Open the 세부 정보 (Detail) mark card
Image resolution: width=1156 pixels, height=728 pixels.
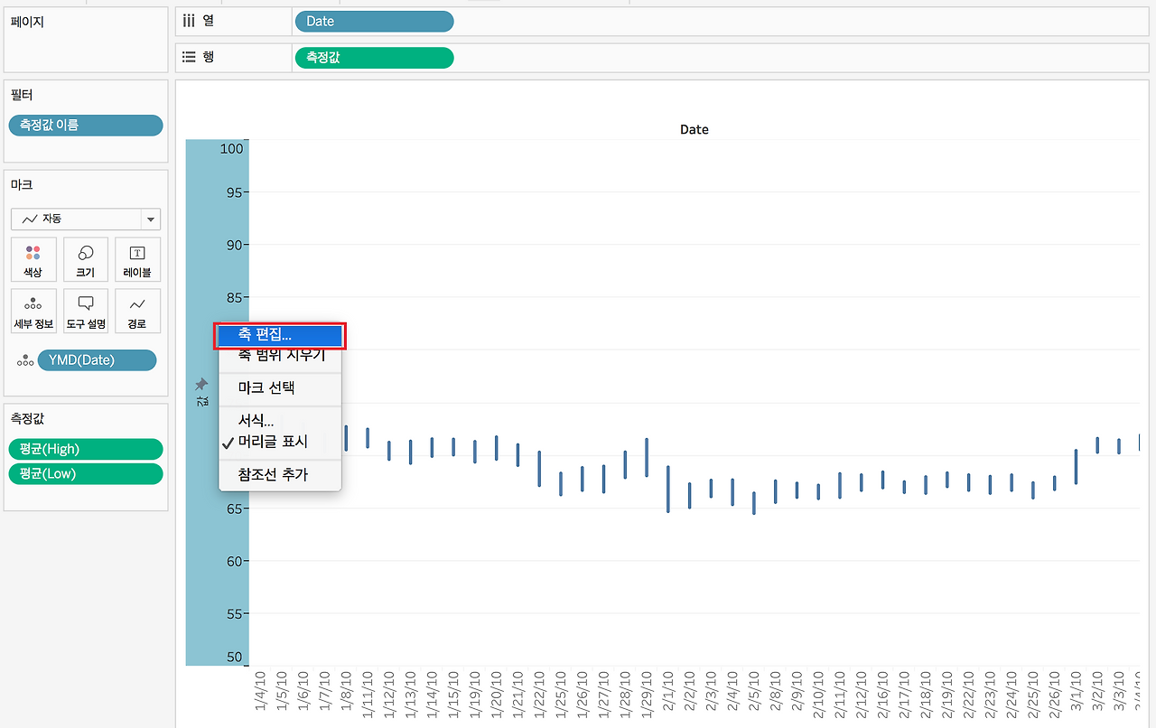coord(33,312)
